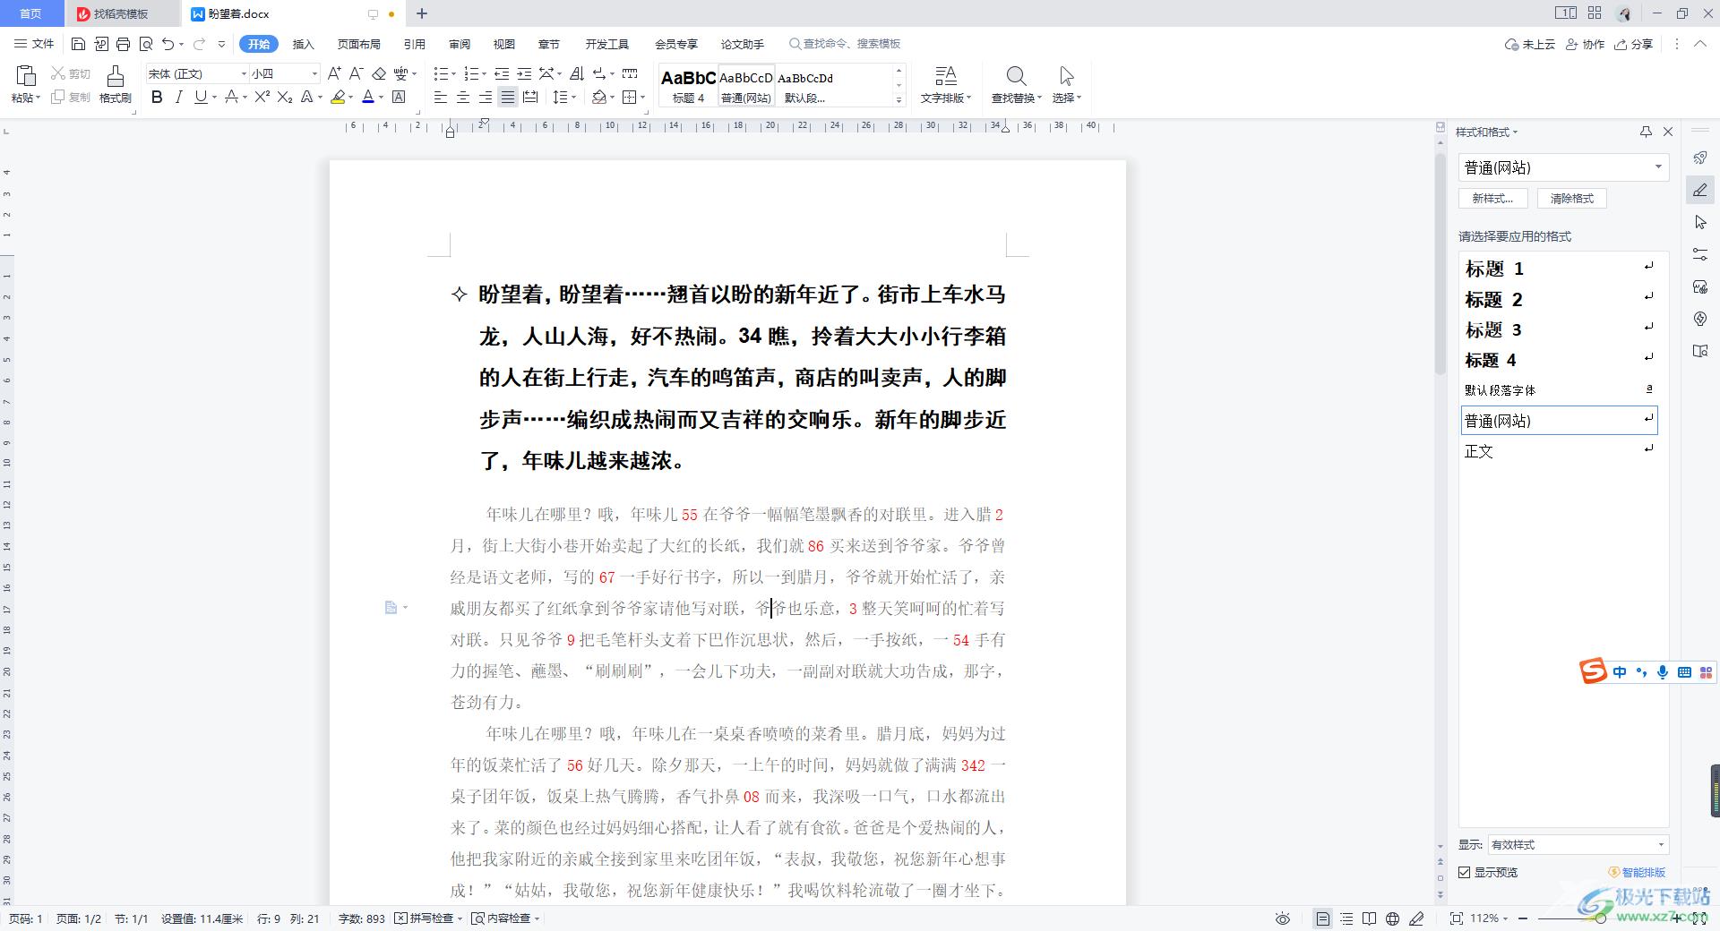Toggle Page view mode in status bar
The height and width of the screenshot is (931, 1720).
click(1323, 918)
